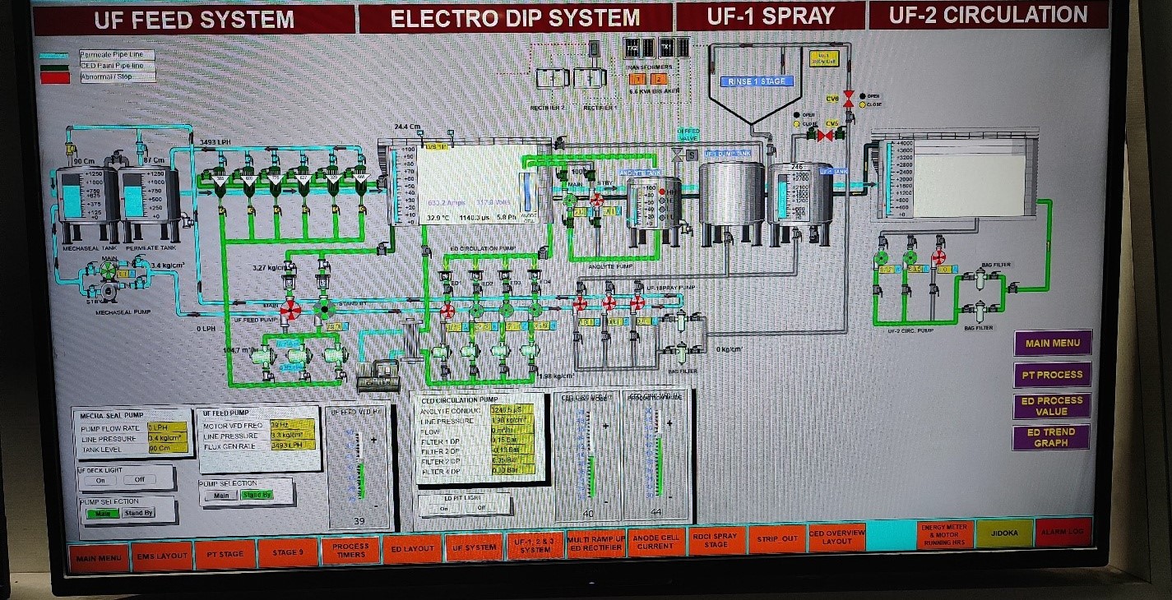Select Main for Mecha Seal pump selection
This screenshot has width=1172, height=600.
102,513
